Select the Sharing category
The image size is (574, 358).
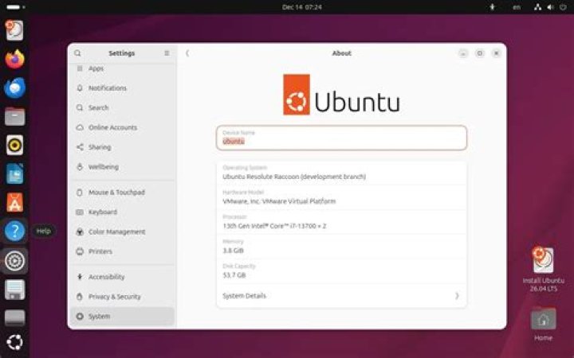tap(122, 147)
